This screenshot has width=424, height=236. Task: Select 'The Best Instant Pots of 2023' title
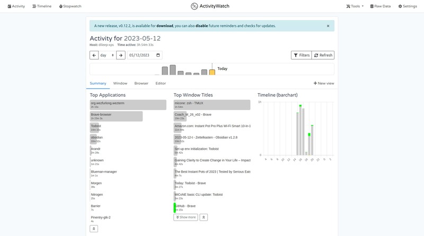click(212, 174)
